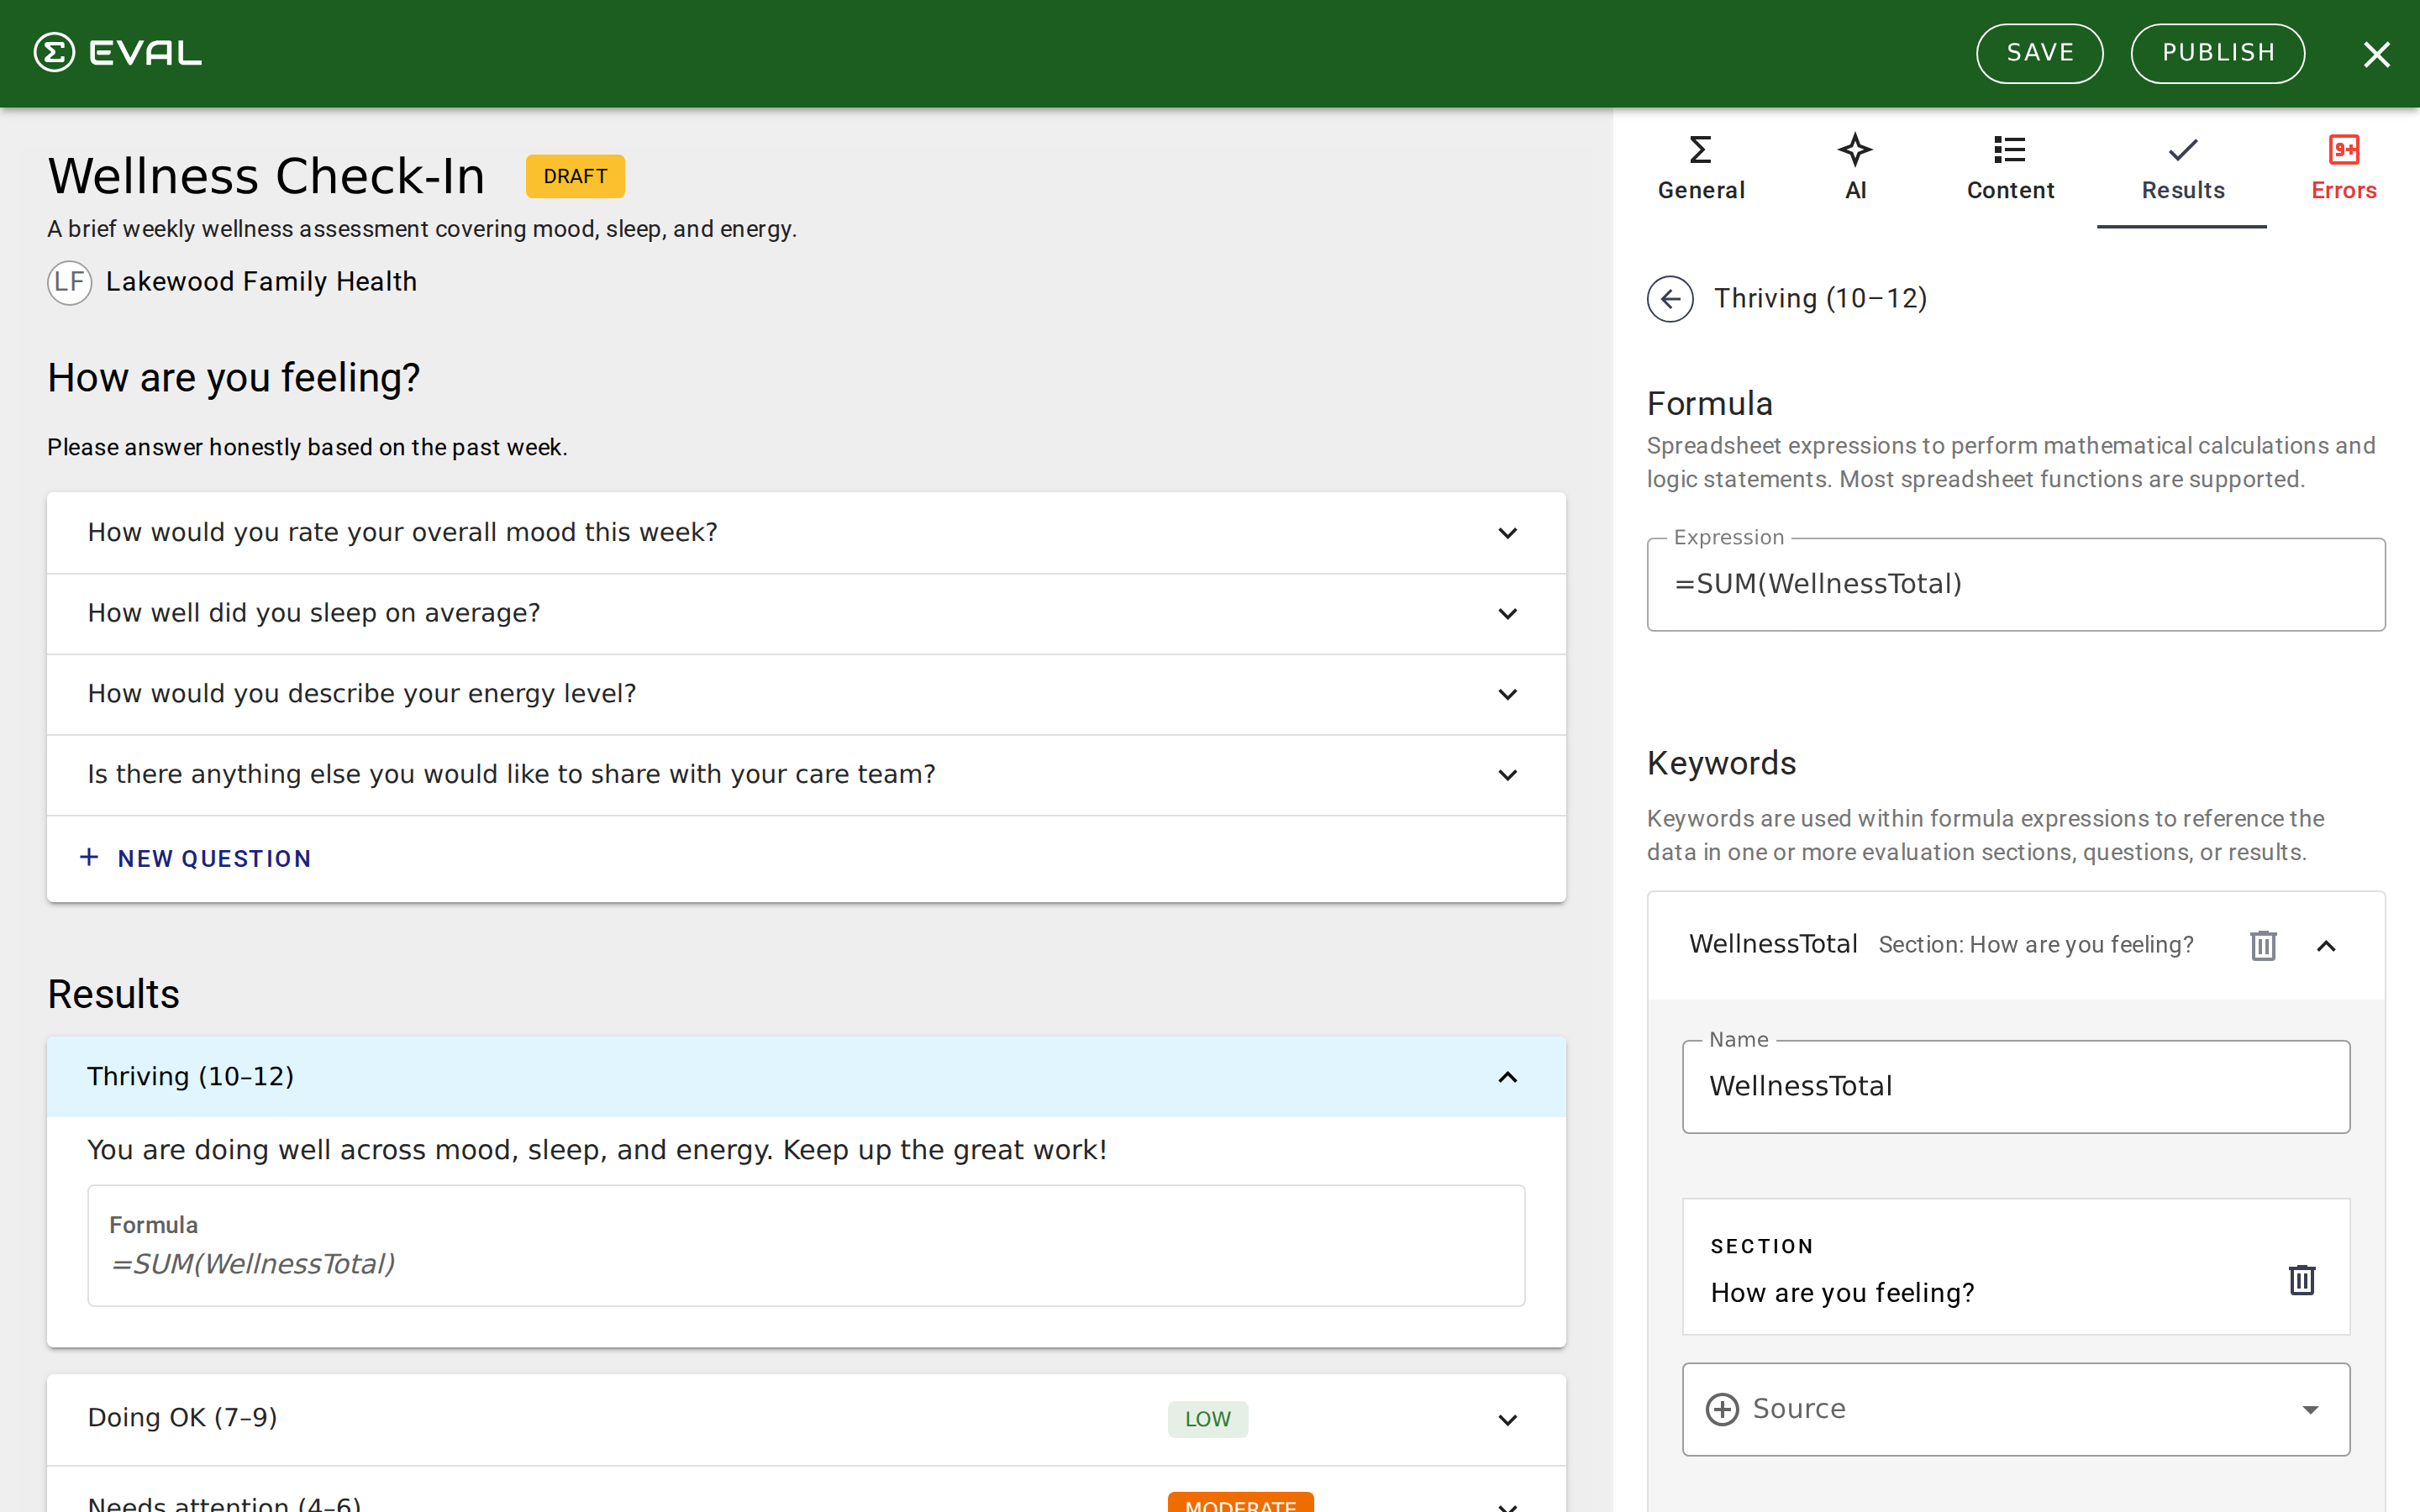Open the Errors tab with 9+ badge

pos(2343,168)
